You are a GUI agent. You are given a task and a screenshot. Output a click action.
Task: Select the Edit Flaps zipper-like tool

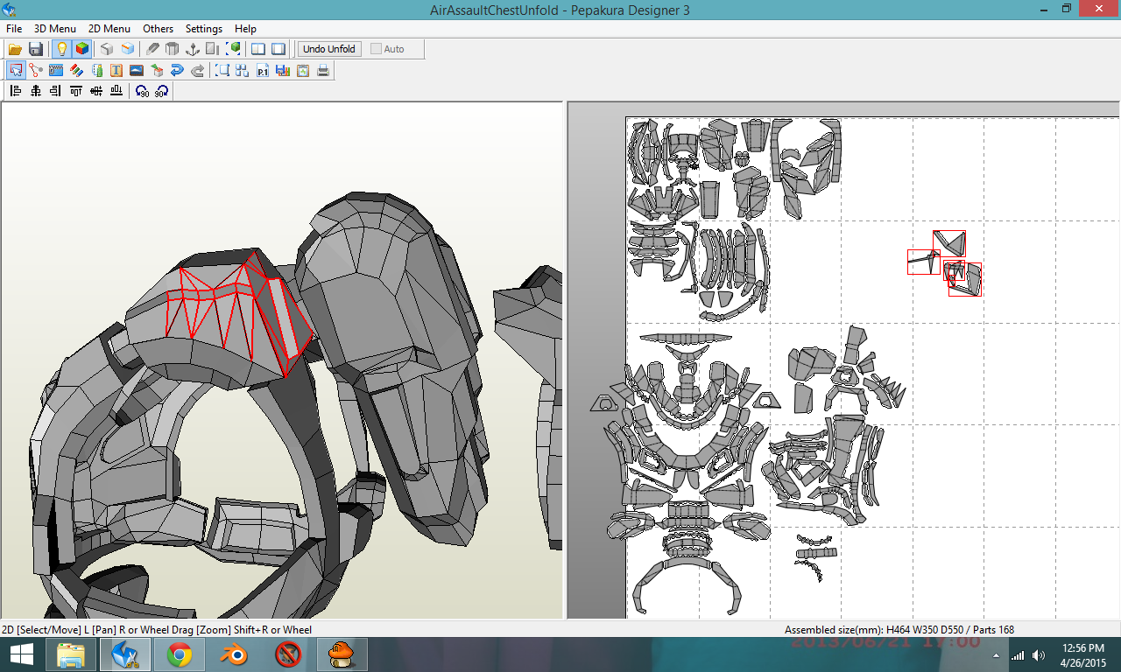click(56, 70)
